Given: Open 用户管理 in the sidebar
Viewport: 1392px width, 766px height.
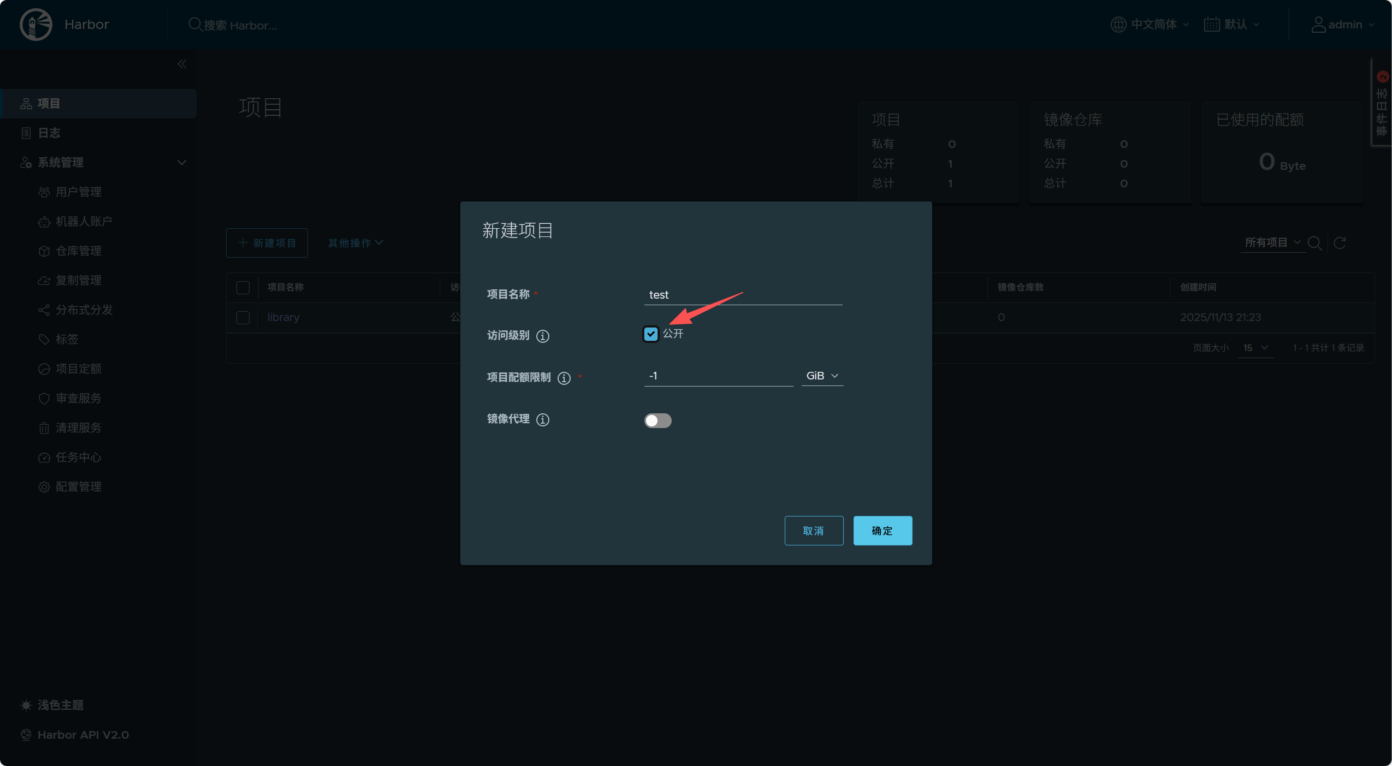Looking at the screenshot, I should [78, 192].
